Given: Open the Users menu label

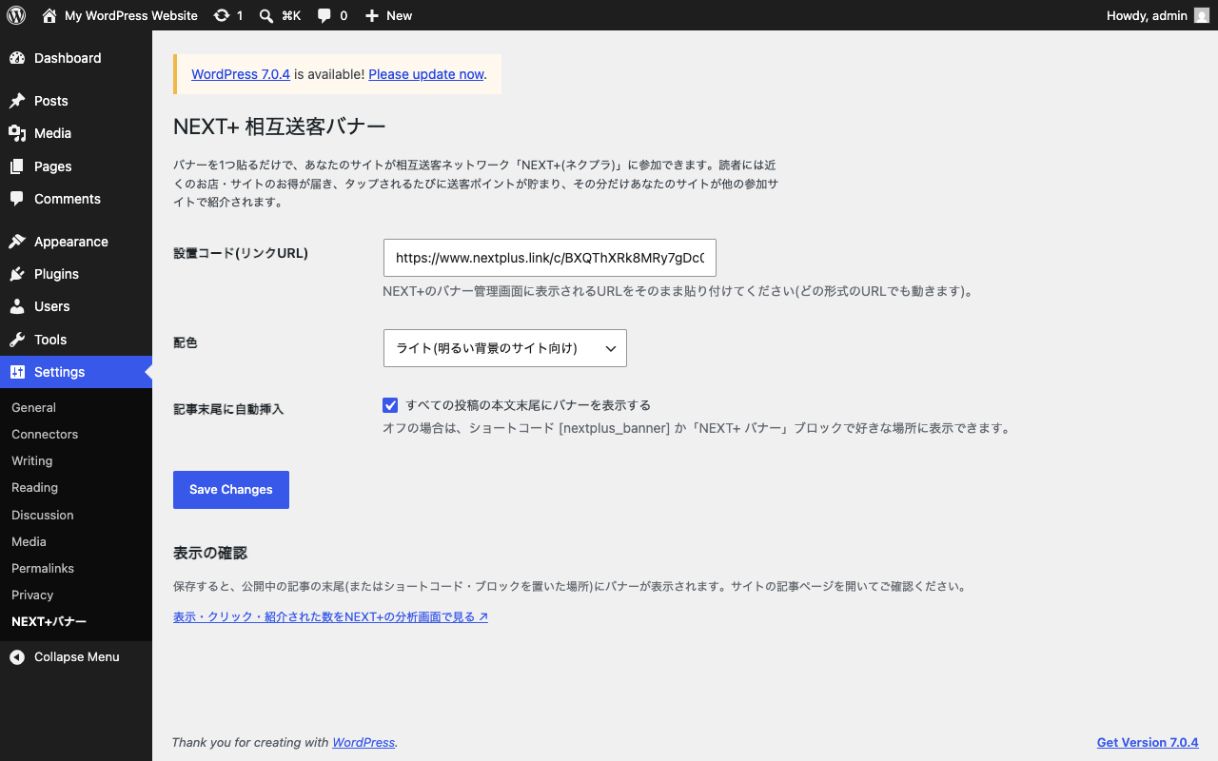Looking at the screenshot, I should click(x=52, y=306).
